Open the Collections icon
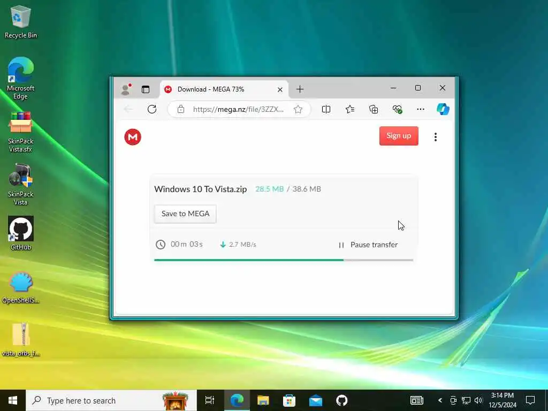Viewport: 548px width, 411px height. [x=374, y=109]
